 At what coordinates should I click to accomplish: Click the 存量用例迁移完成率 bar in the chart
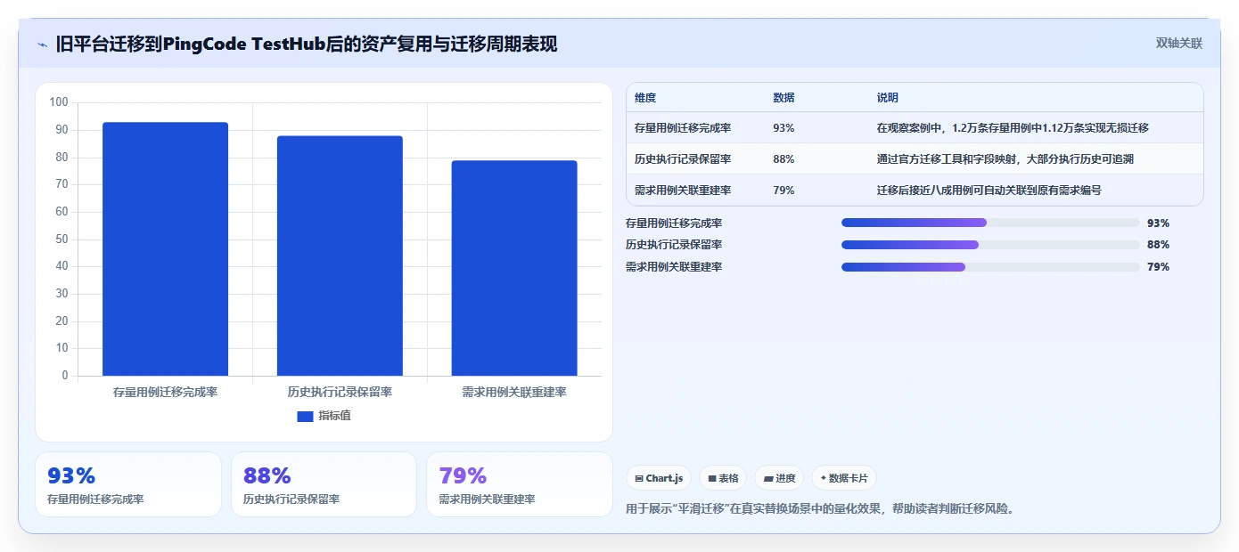pyautogui.click(x=165, y=249)
